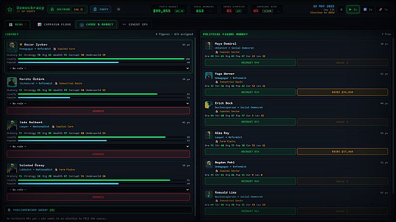The height and width of the screenshot is (222, 396).
Task: Expand Oscar Zyvkov's role dropdown
Action: point(99,68)
